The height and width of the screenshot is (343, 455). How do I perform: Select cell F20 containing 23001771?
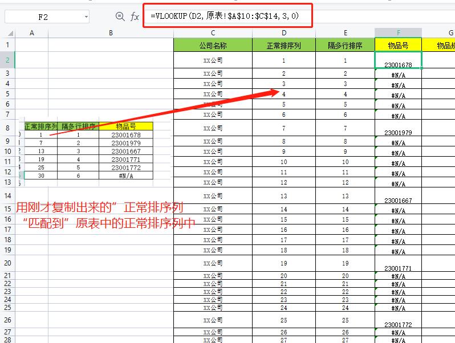398,263
